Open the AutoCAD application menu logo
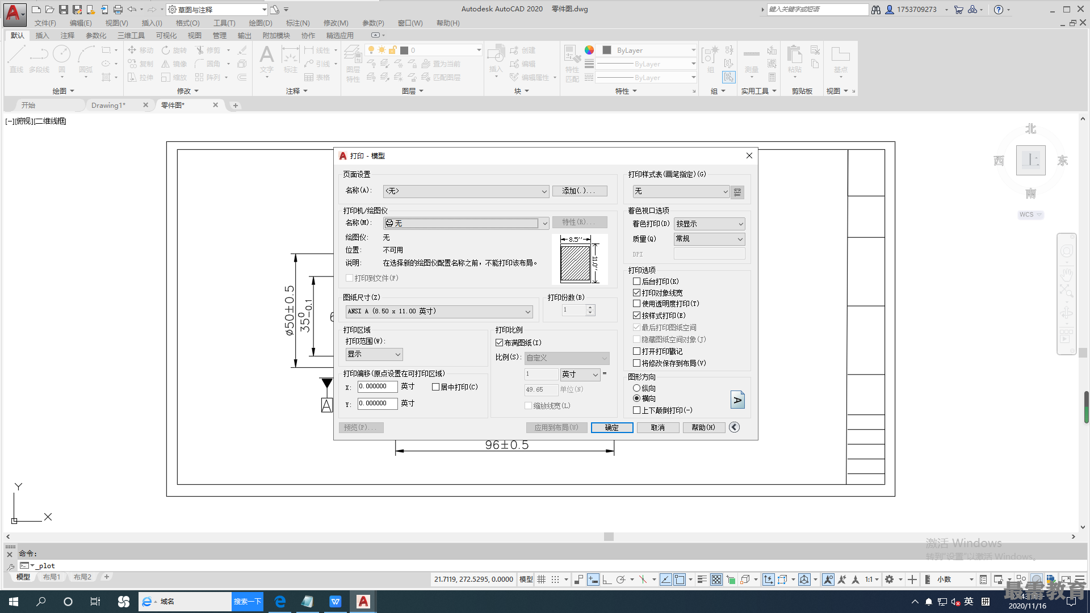Viewport: 1090px width, 613px height. (x=14, y=14)
